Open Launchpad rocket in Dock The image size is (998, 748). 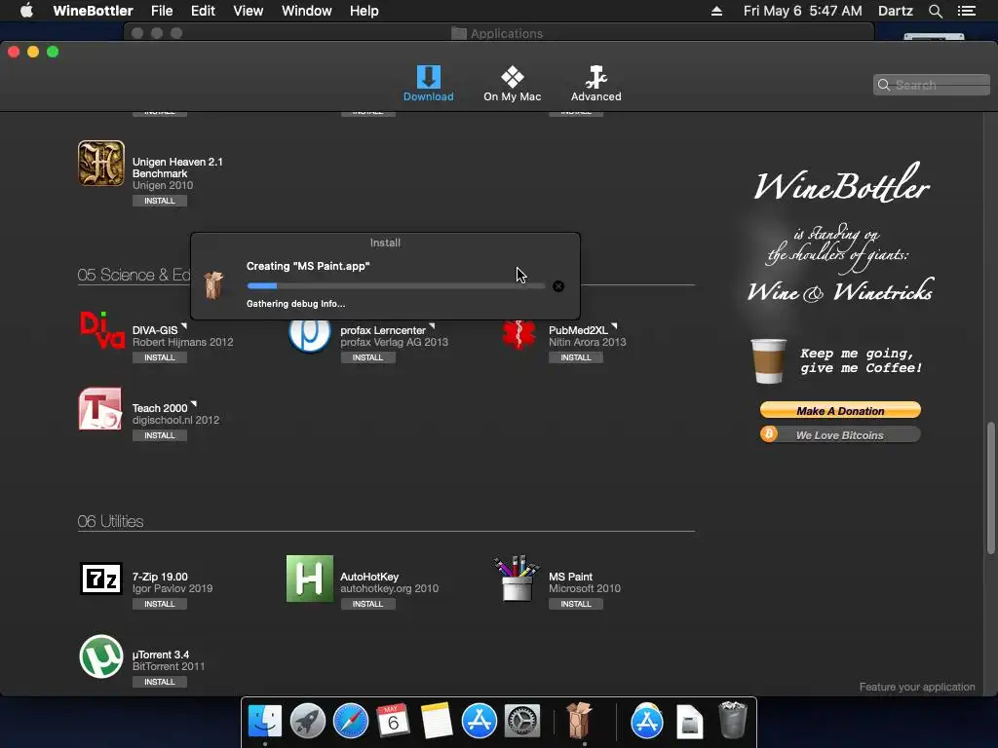click(x=307, y=722)
